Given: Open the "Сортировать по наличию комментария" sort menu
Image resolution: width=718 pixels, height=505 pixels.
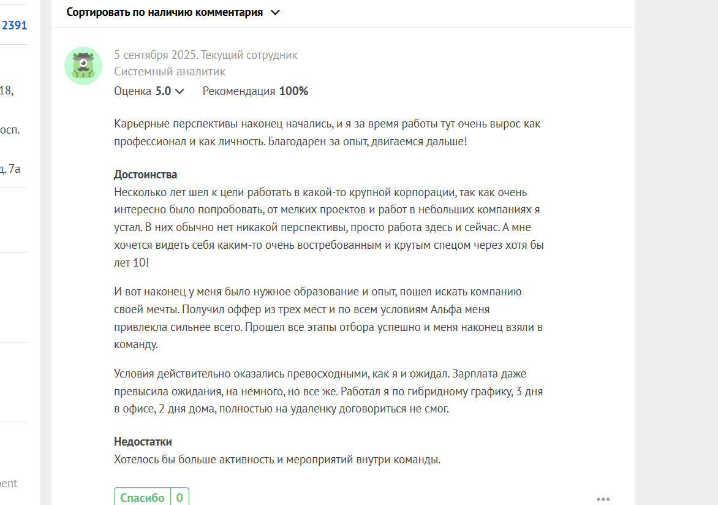Looking at the screenshot, I should [173, 12].
